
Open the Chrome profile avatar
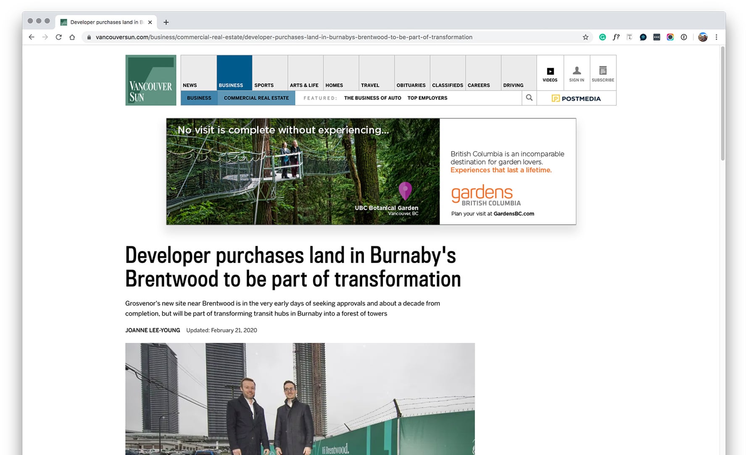703,37
